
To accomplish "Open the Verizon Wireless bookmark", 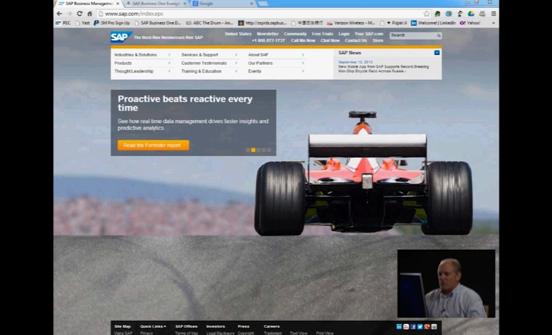I will point(351,23).
